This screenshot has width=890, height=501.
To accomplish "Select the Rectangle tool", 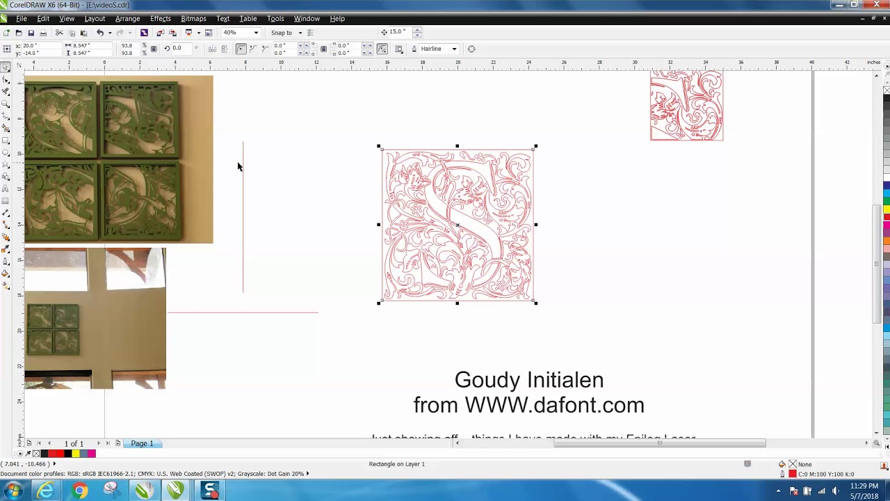I will pyautogui.click(x=6, y=140).
